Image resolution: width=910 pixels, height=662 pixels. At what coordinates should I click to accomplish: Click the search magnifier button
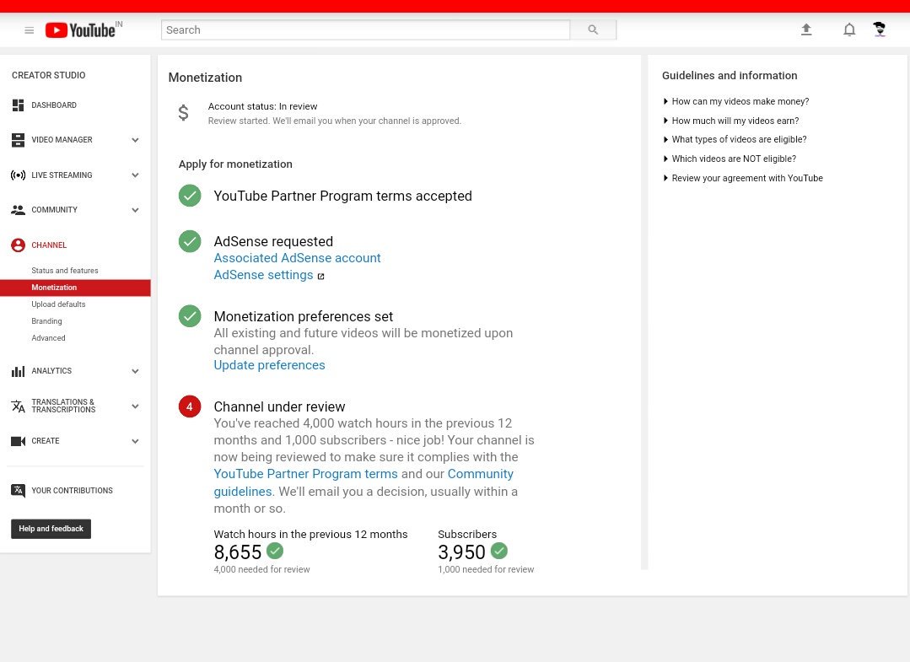(x=593, y=30)
